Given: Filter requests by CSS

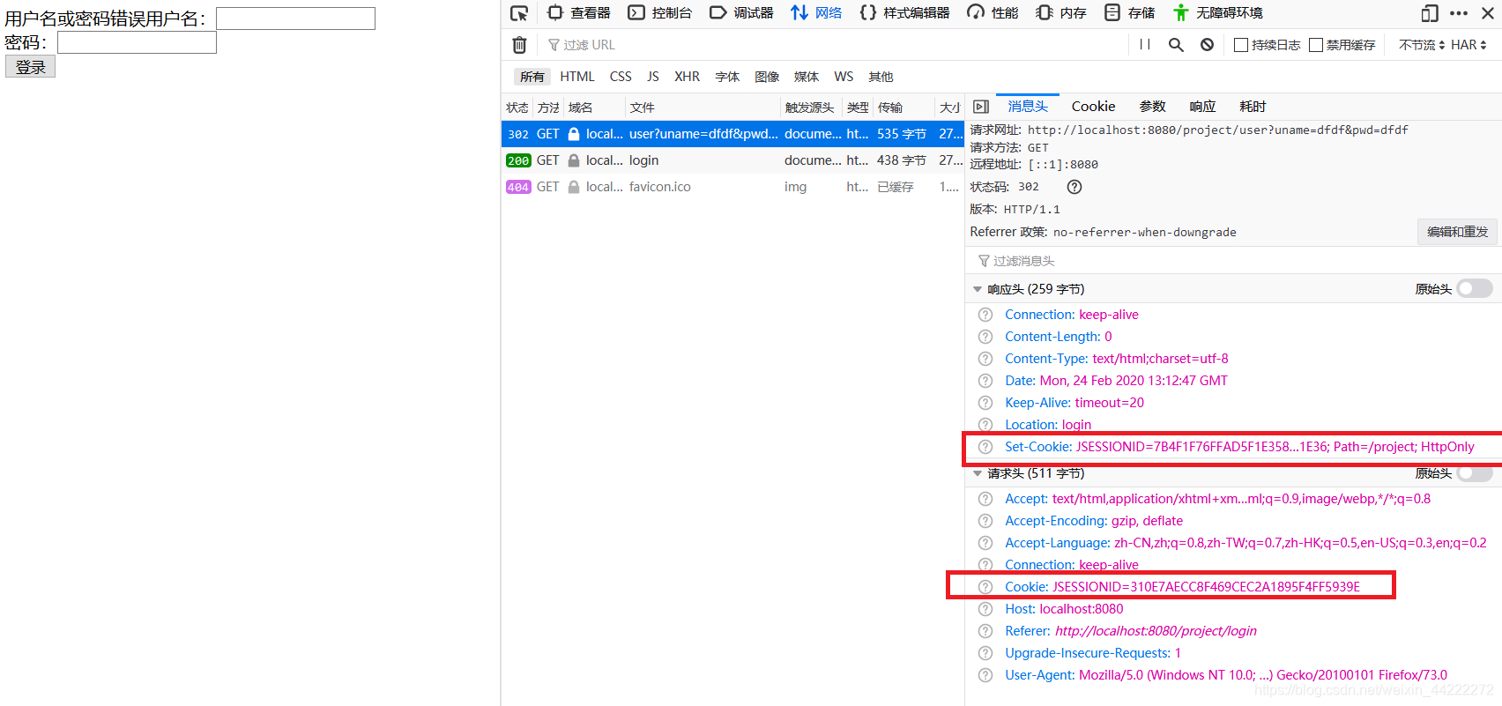Looking at the screenshot, I should 621,77.
